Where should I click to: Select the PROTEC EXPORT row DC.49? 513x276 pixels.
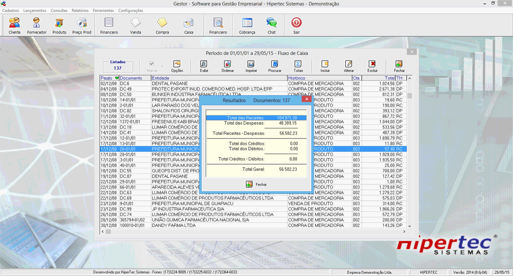point(253,89)
